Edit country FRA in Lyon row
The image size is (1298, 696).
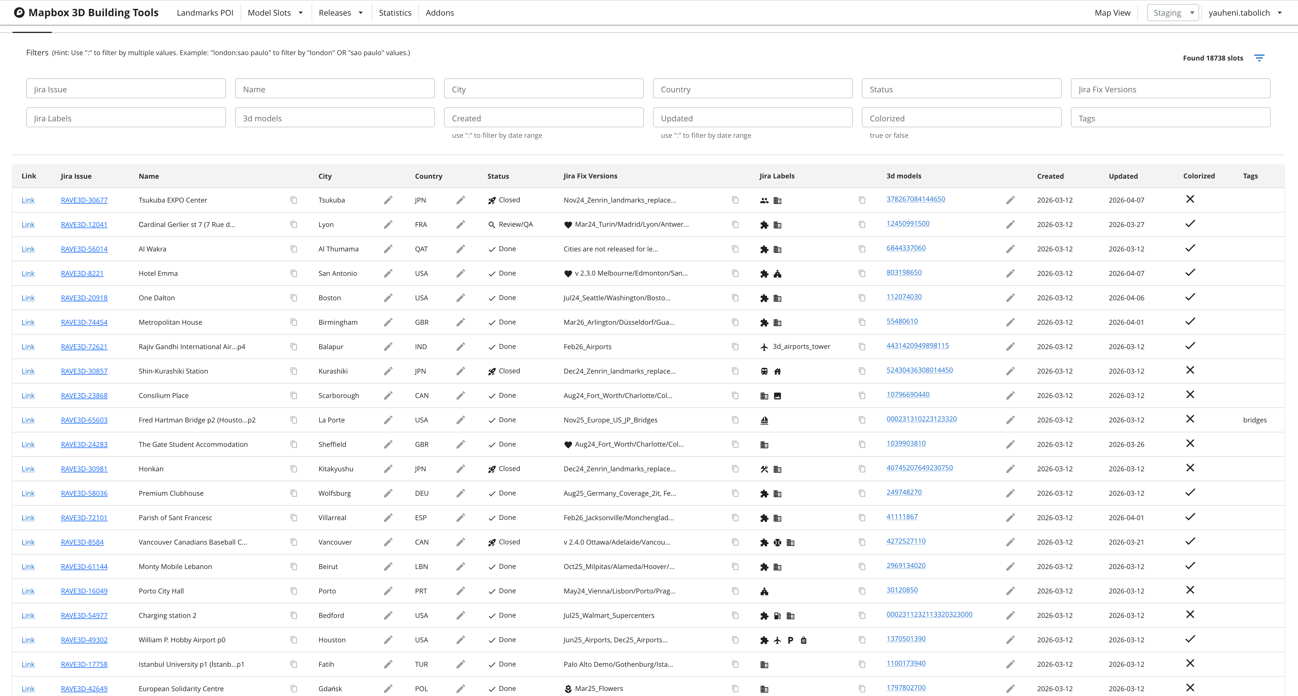tap(461, 225)
